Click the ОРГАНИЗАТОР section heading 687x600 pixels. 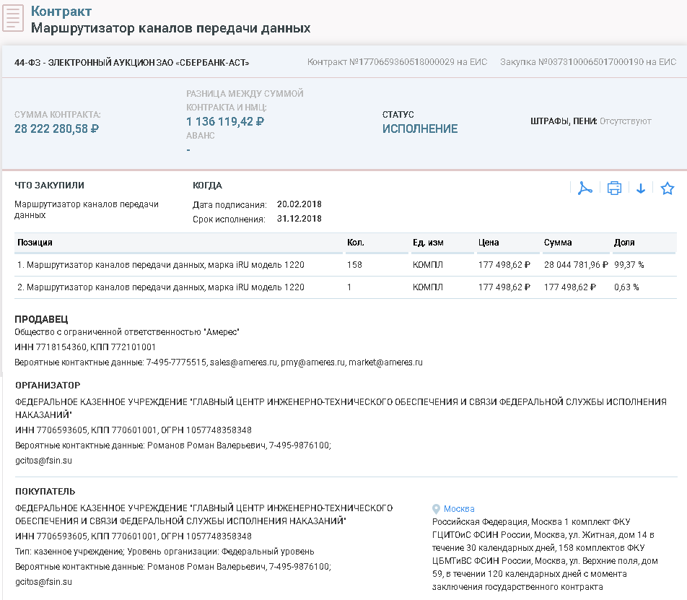coord(48,386)
